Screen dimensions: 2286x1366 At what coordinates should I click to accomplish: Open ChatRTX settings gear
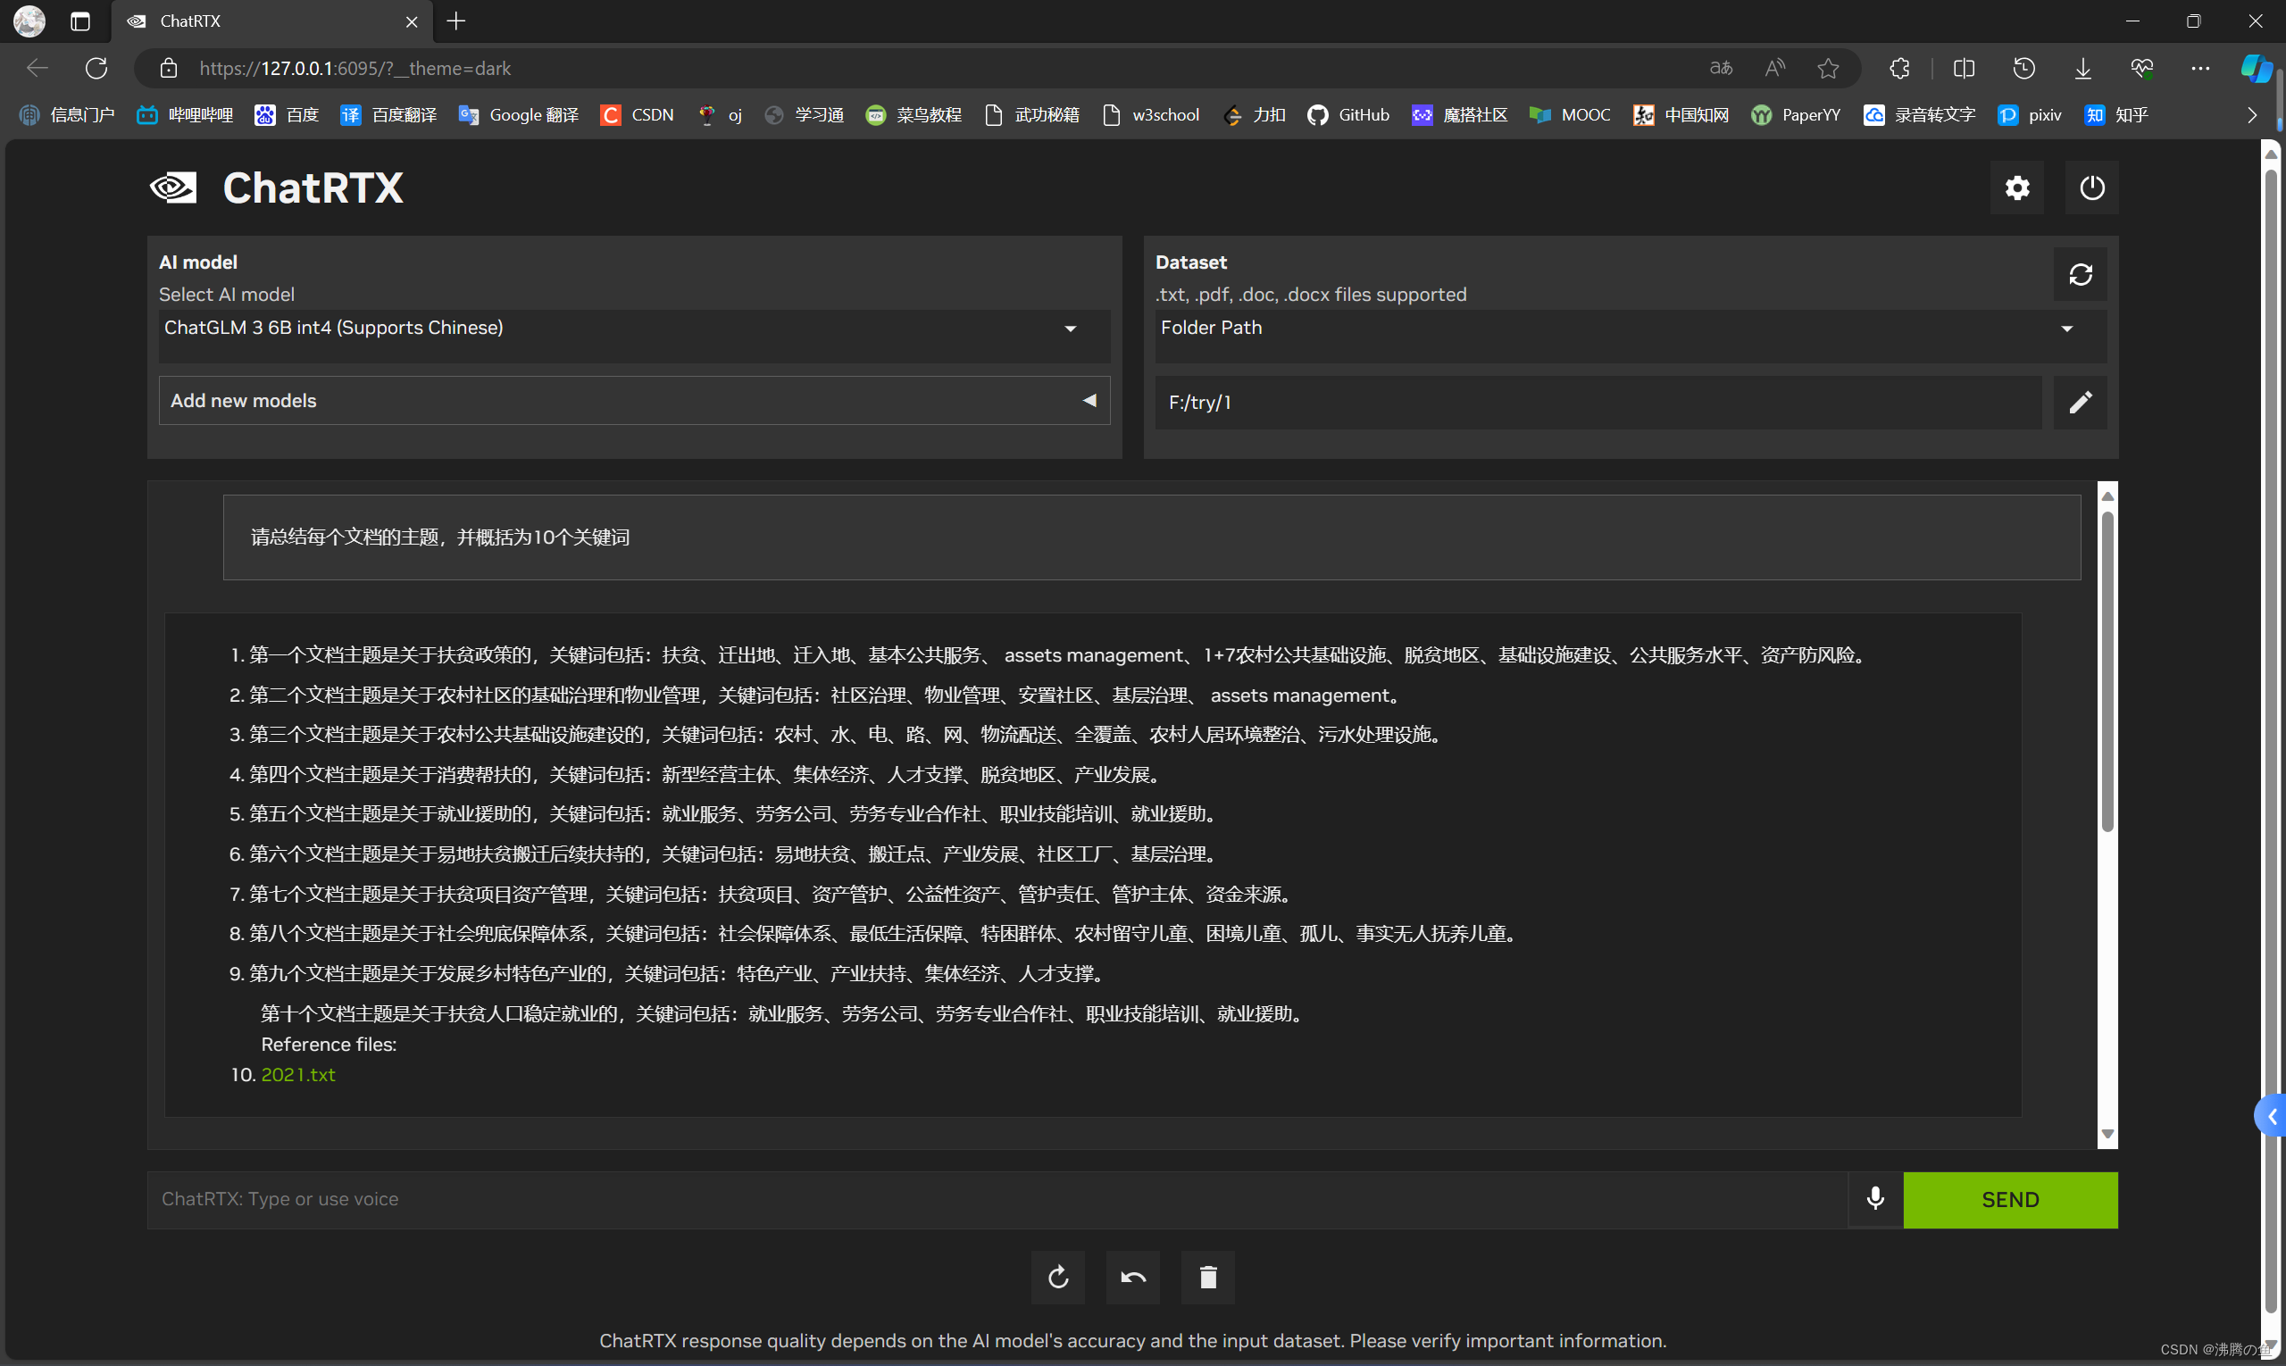pyautogui.click(x=2016, y=187)
